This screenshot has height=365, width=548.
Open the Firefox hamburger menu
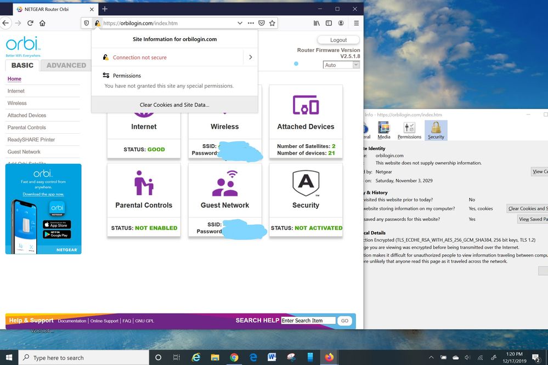tap(356, 23)
